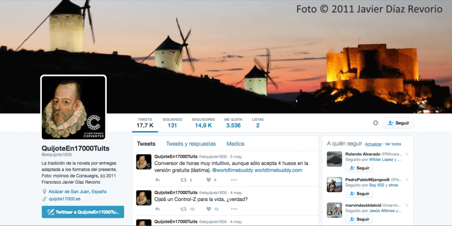Screen dimensions: 452x226
Task: Switch to Tweets y respuestas tab
Action: pos(191,144)
